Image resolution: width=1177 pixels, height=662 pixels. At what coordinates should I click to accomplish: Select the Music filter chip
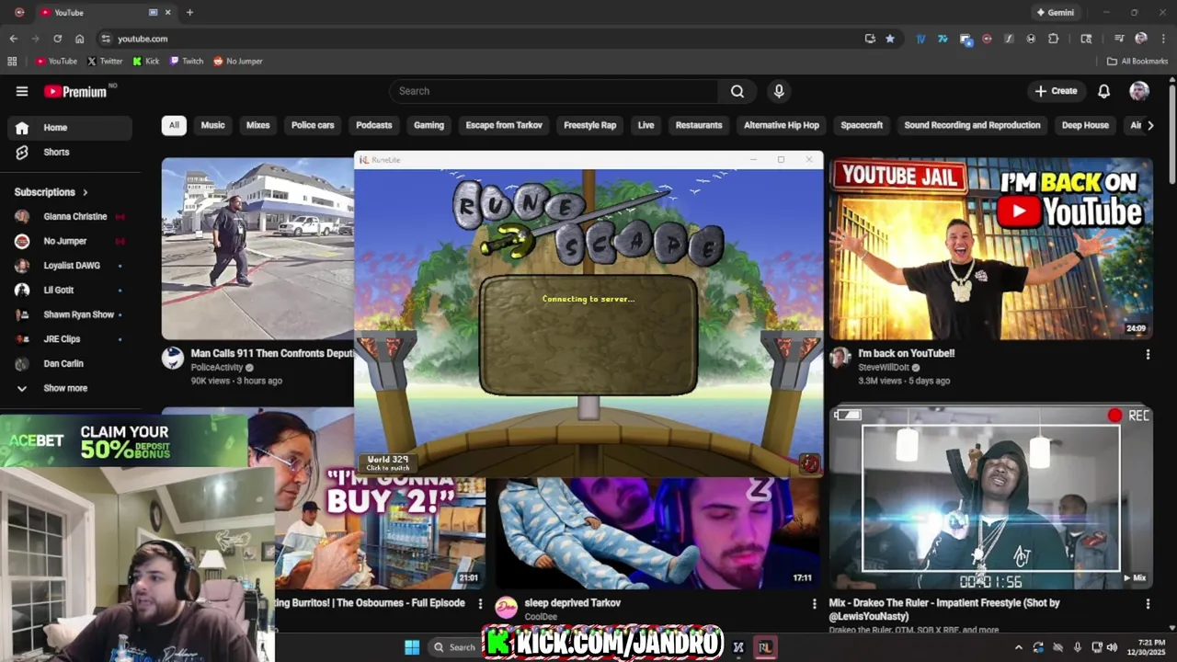click(212, 125)
